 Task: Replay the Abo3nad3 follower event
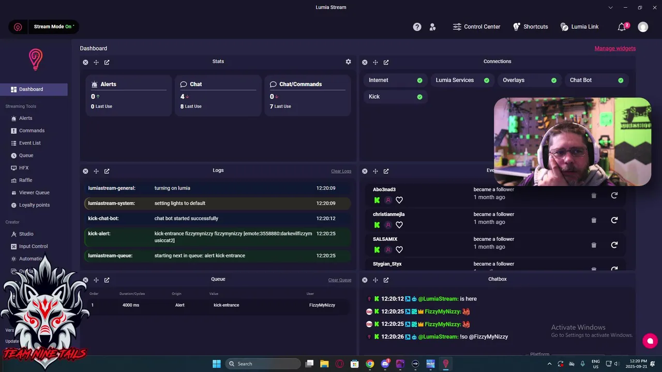pos(614,195)
